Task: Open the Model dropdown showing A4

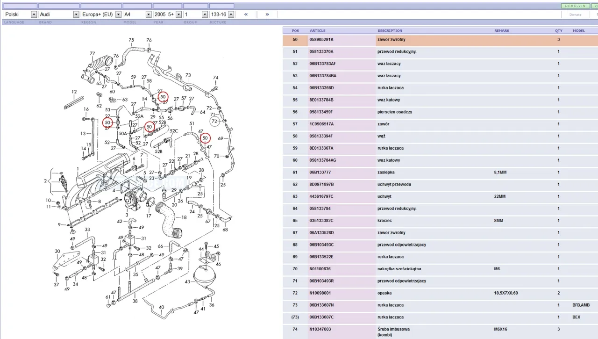Action: point(137,14)
